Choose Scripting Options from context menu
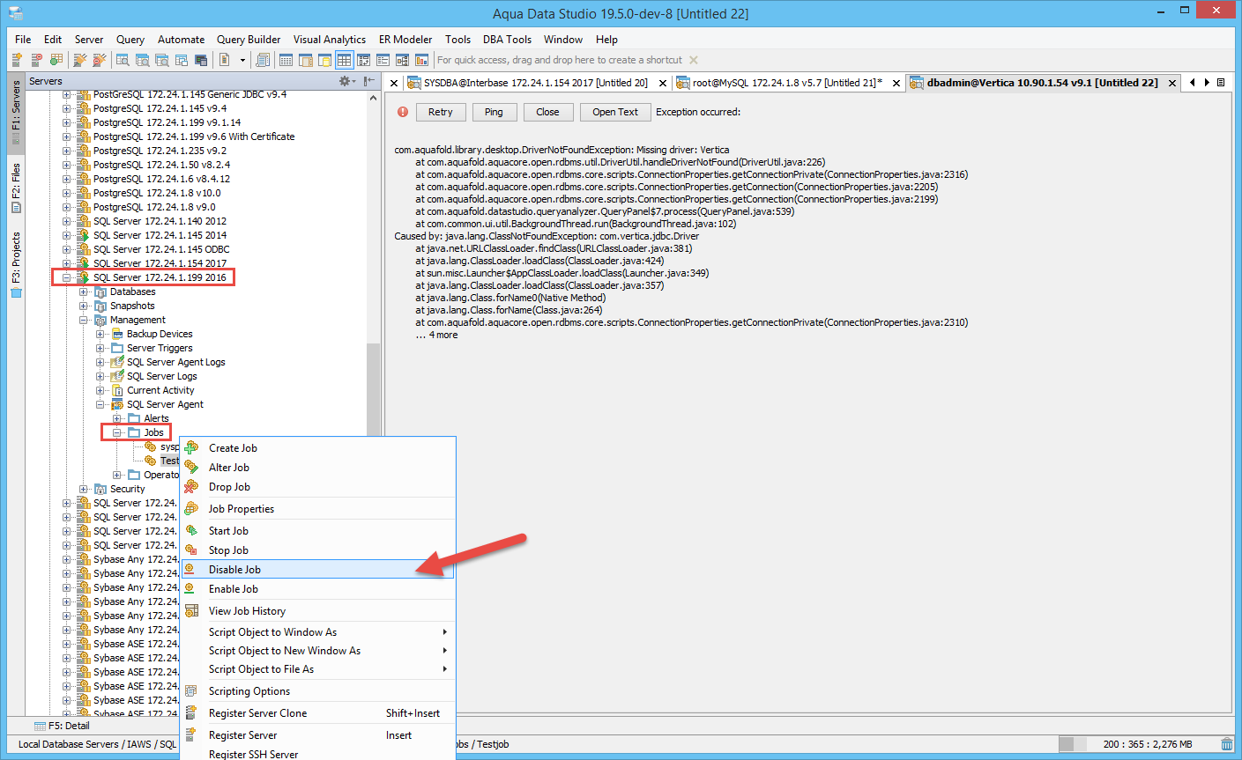 coord(318,691)
